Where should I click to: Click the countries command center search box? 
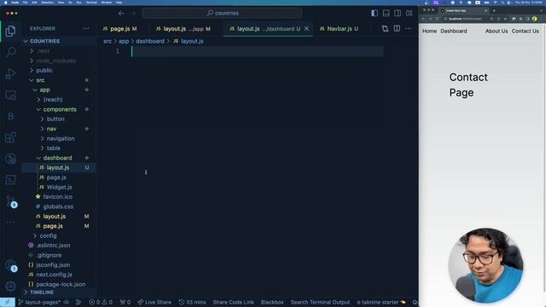point(222,14)
